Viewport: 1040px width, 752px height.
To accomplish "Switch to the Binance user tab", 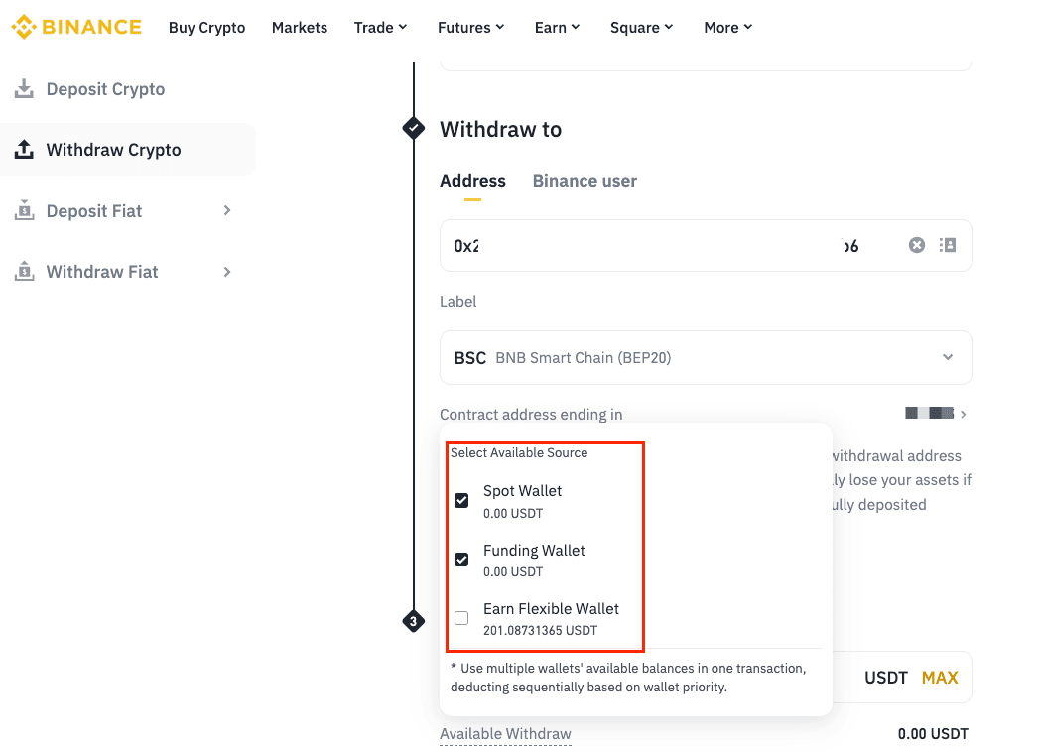I will [x=585, y=181].
